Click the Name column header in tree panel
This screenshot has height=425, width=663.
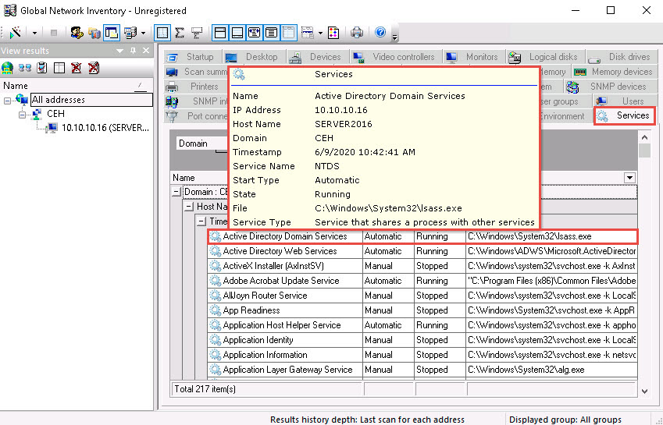pyautogui.click(x=76, y=86)
